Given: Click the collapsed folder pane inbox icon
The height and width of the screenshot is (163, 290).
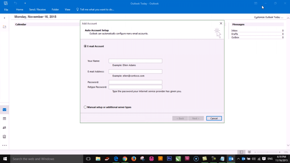Looking at the screenshot, I should (5, 27).
